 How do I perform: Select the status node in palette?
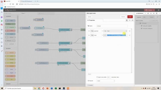coord(10,34)
